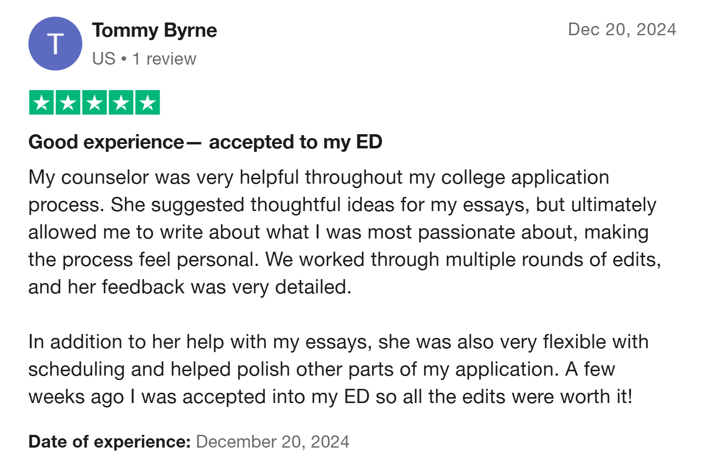Click the line starting "In addition to her help"
The height and width of the screenshot is (452, 703).
339,342
